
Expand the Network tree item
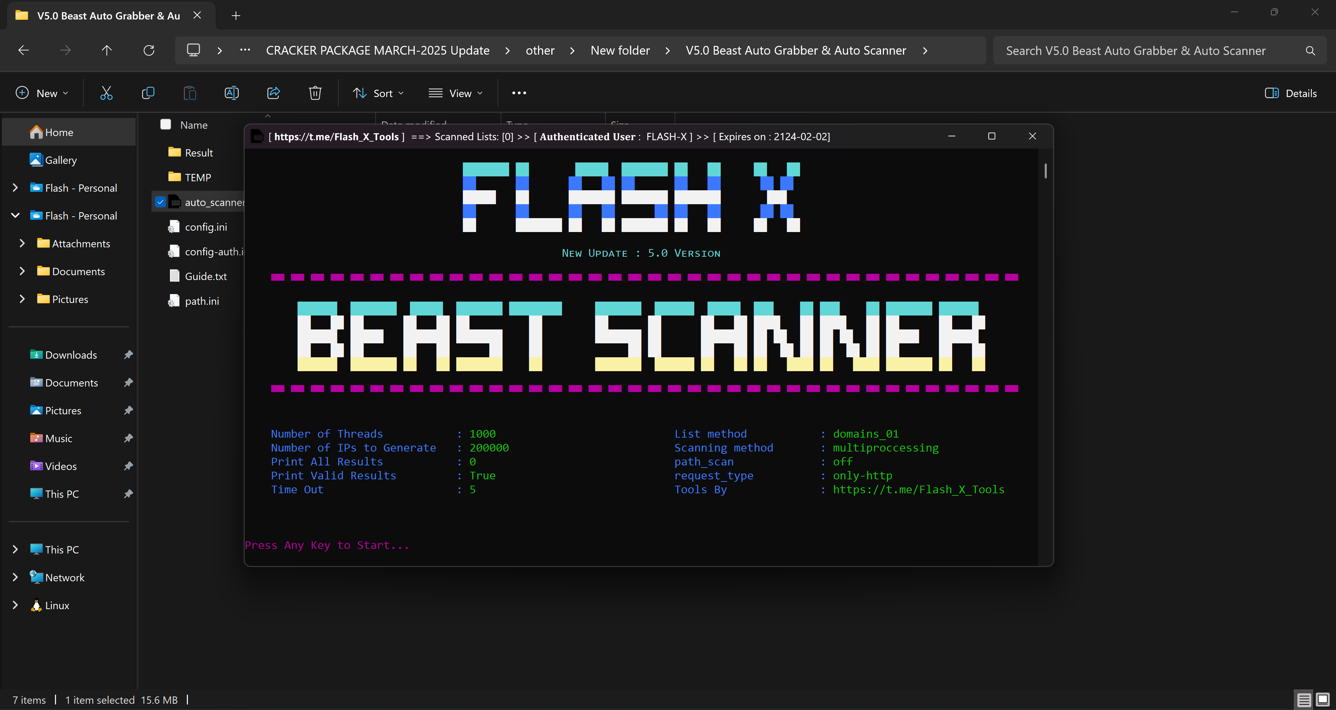tap(15, 577)
